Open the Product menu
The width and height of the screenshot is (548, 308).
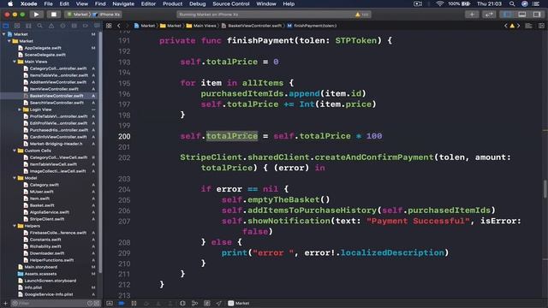(x=172, y=3)
